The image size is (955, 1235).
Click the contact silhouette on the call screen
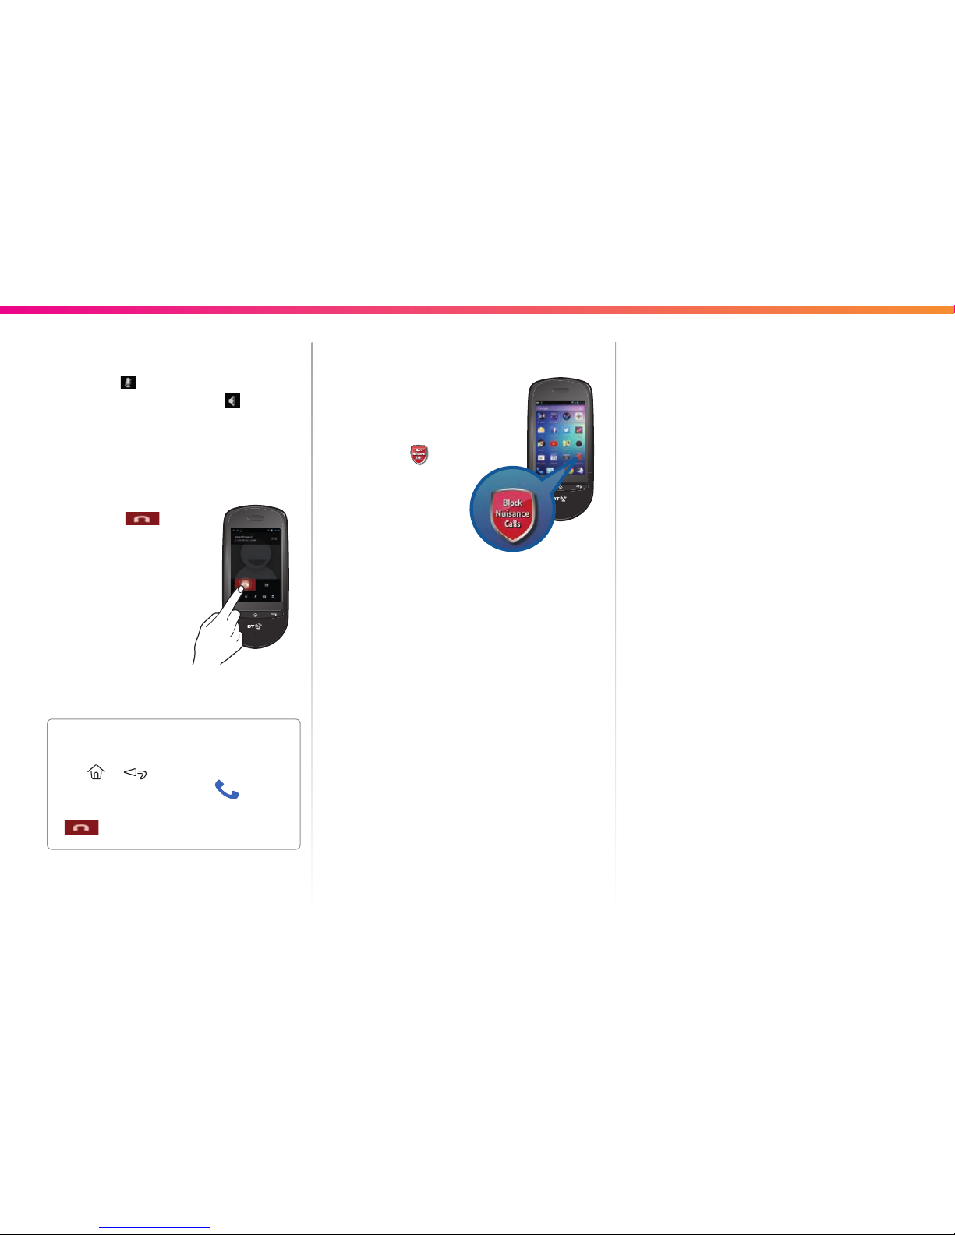coord(257,559)
